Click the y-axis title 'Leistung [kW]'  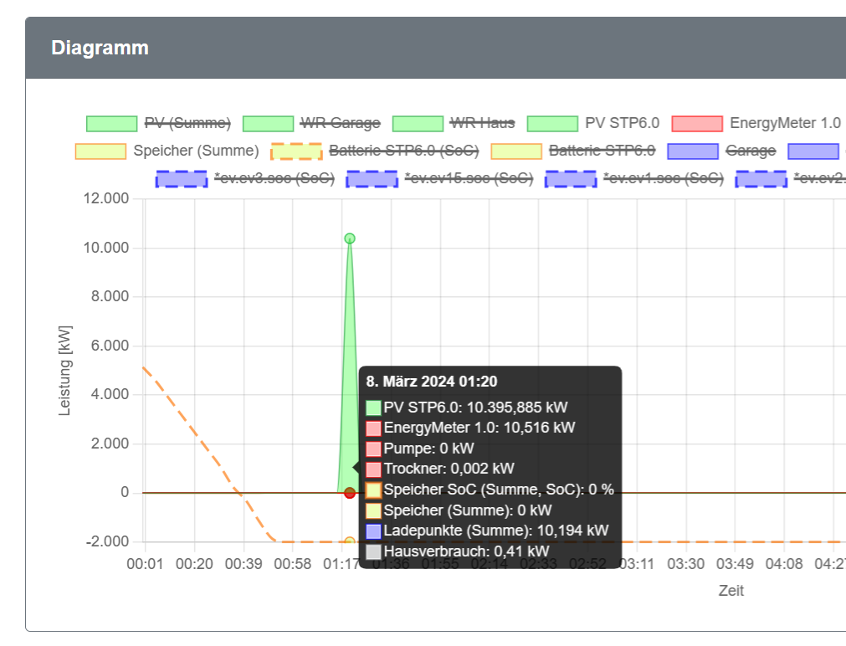64,371
